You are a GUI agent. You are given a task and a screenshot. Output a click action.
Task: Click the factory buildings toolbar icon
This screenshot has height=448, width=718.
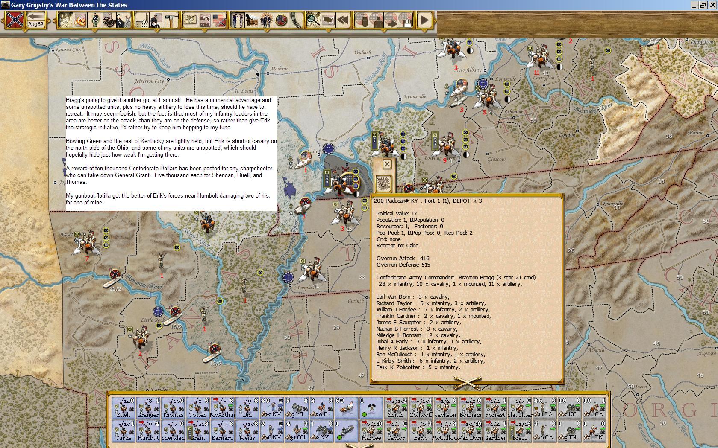[143, 20]
